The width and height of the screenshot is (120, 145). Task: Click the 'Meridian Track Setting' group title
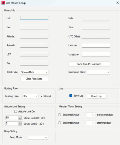pos(70,106)
